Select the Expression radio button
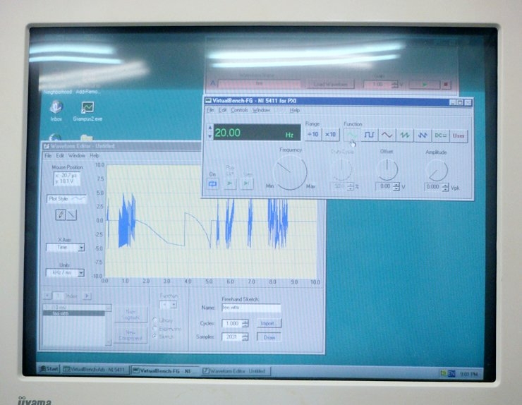Image resolution: width=522 pixels, height=405 pixels. (x=154, y=328)
